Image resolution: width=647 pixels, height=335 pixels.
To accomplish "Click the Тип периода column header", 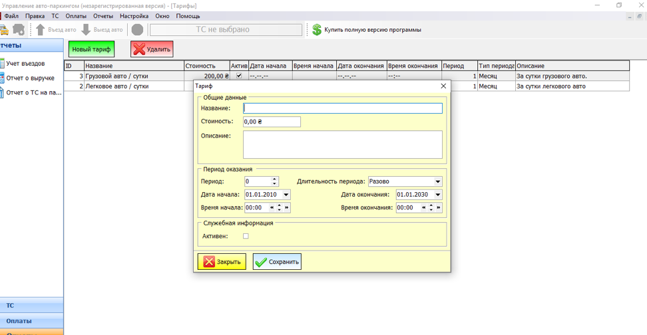I will (x=497, y=66).
